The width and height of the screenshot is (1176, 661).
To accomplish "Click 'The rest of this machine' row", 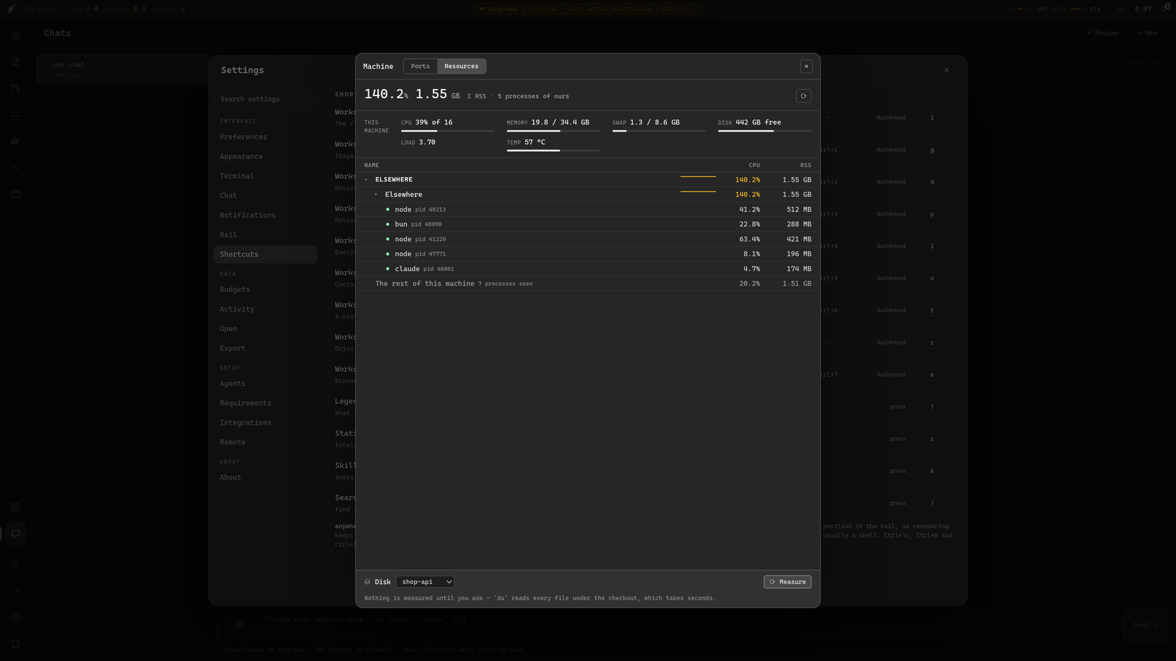I will pyautogui.click(x=588, y=284).
